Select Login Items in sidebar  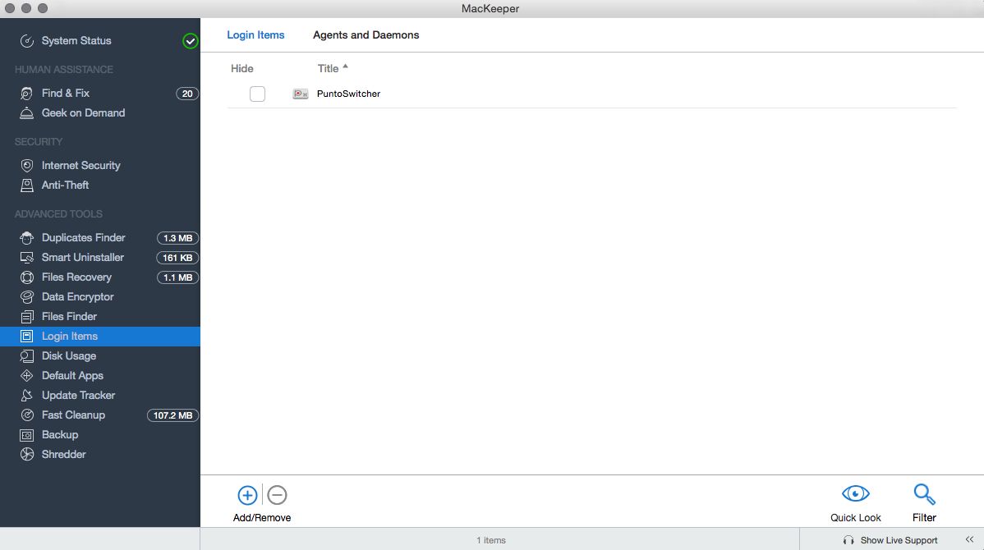pyautogui.click(x=99, y=336)
